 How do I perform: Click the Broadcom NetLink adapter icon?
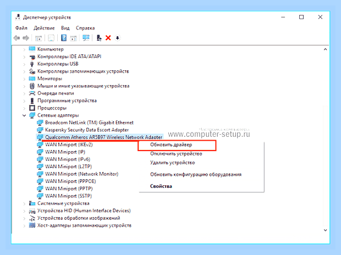pyautogui.click(x=40, y=123)
